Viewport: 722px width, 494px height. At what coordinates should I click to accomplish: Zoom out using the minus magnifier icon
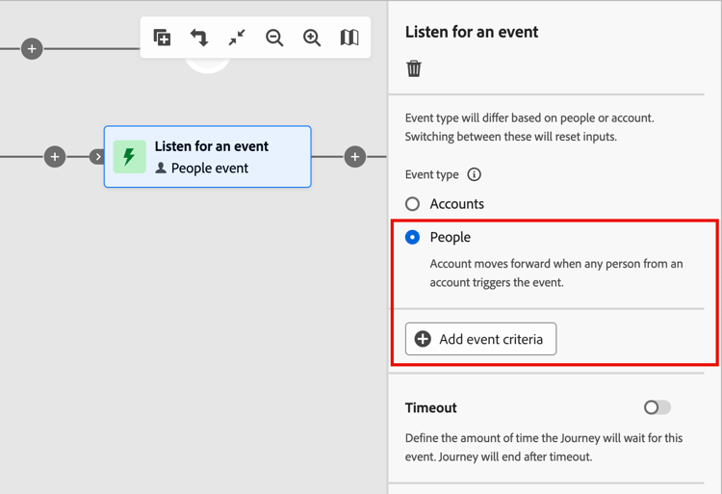coord(274,38)
